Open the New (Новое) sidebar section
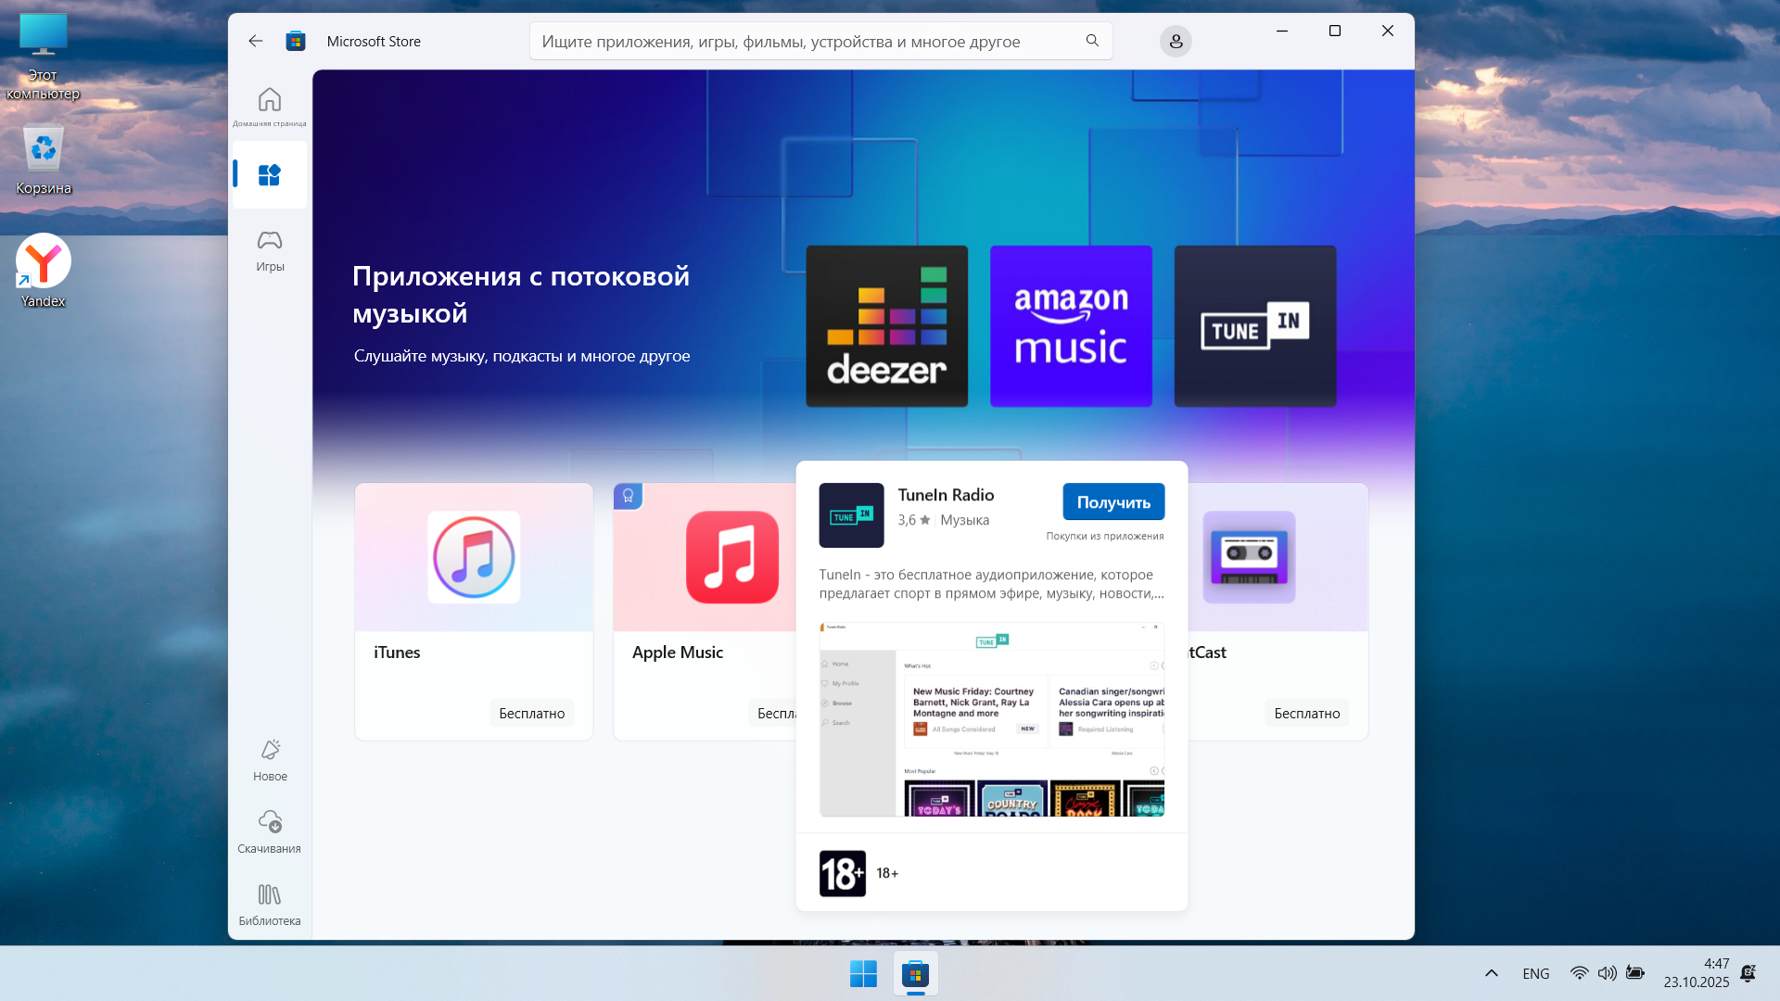 (x=269, y=760)
